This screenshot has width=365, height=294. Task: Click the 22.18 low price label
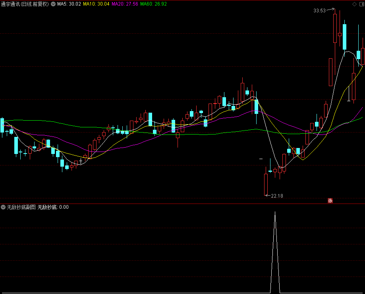coord(277,196)
